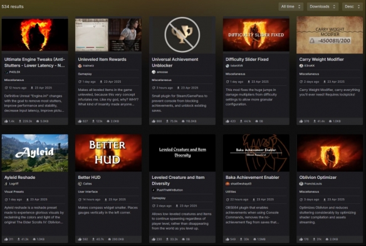Select Visual Presets category on Ayleid Reshade
The height and width of the screenshot is (246, 366).
point(14,192)
